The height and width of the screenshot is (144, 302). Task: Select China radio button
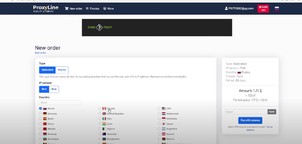coord(40,124)
